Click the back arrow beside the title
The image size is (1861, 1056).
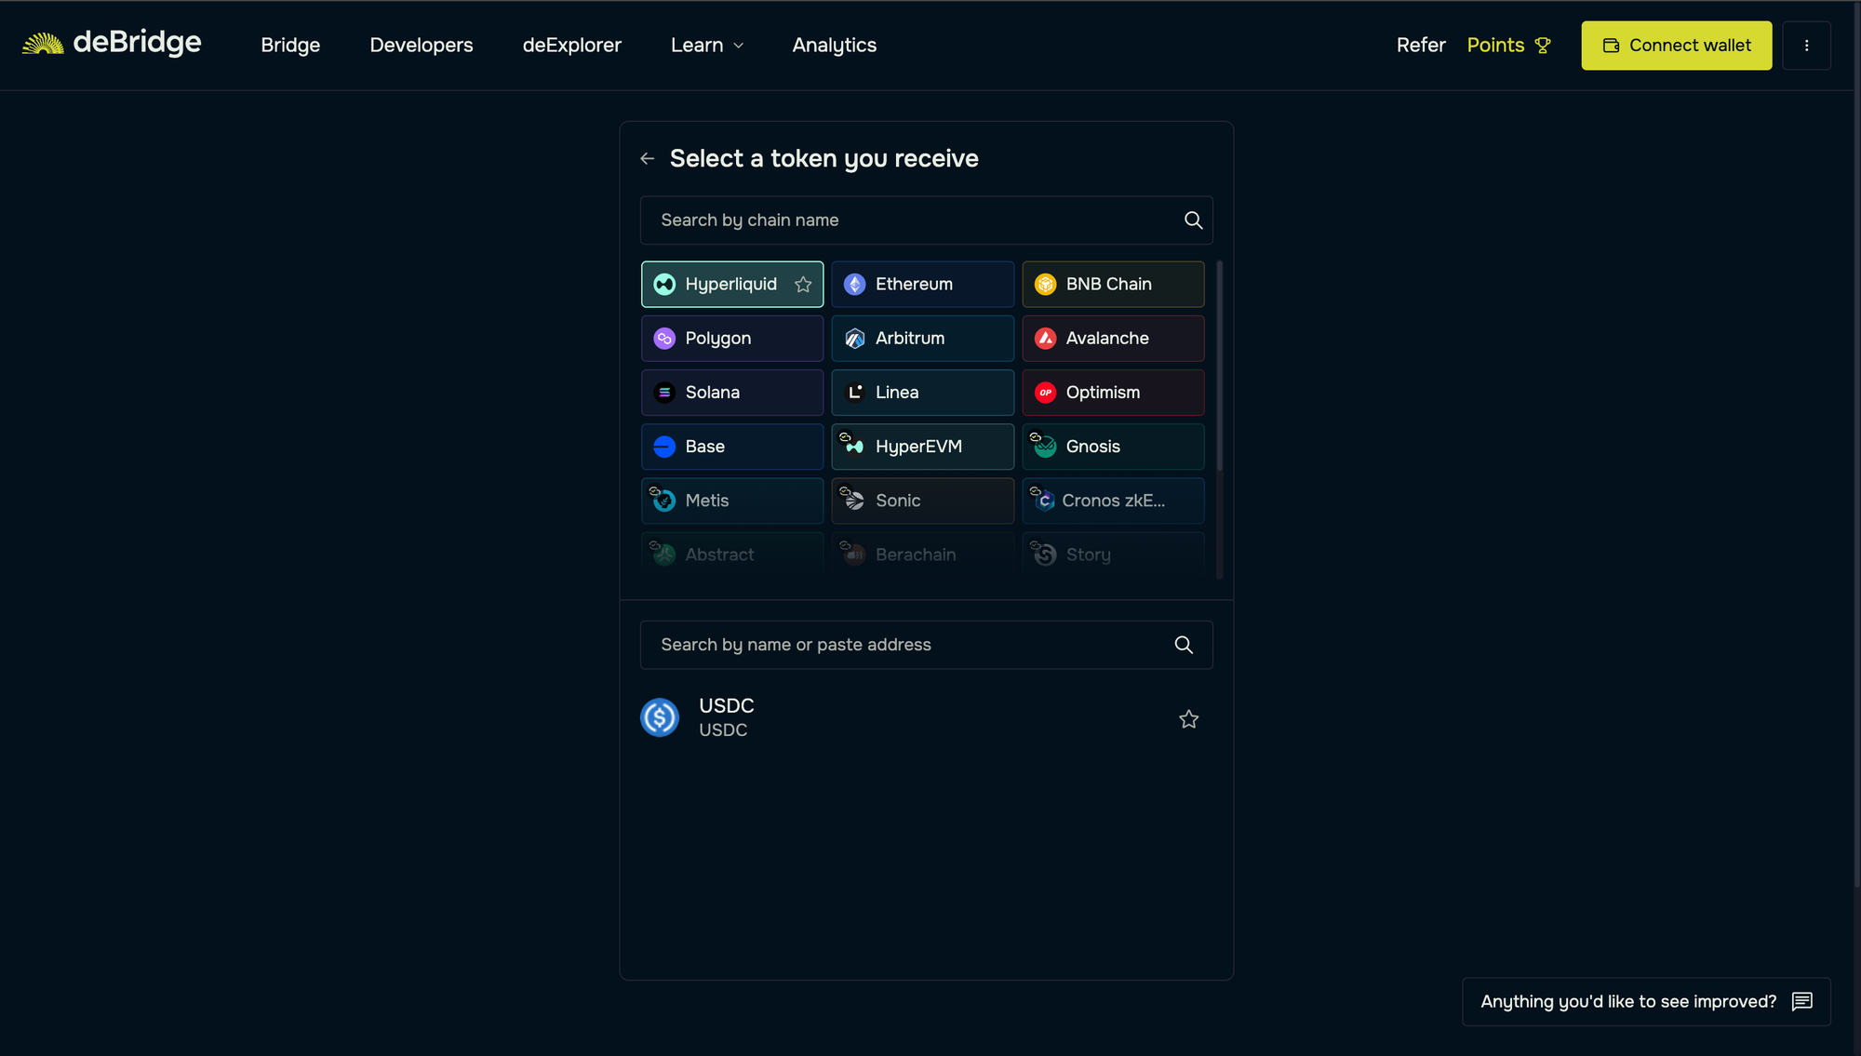[x=648, y=159]
